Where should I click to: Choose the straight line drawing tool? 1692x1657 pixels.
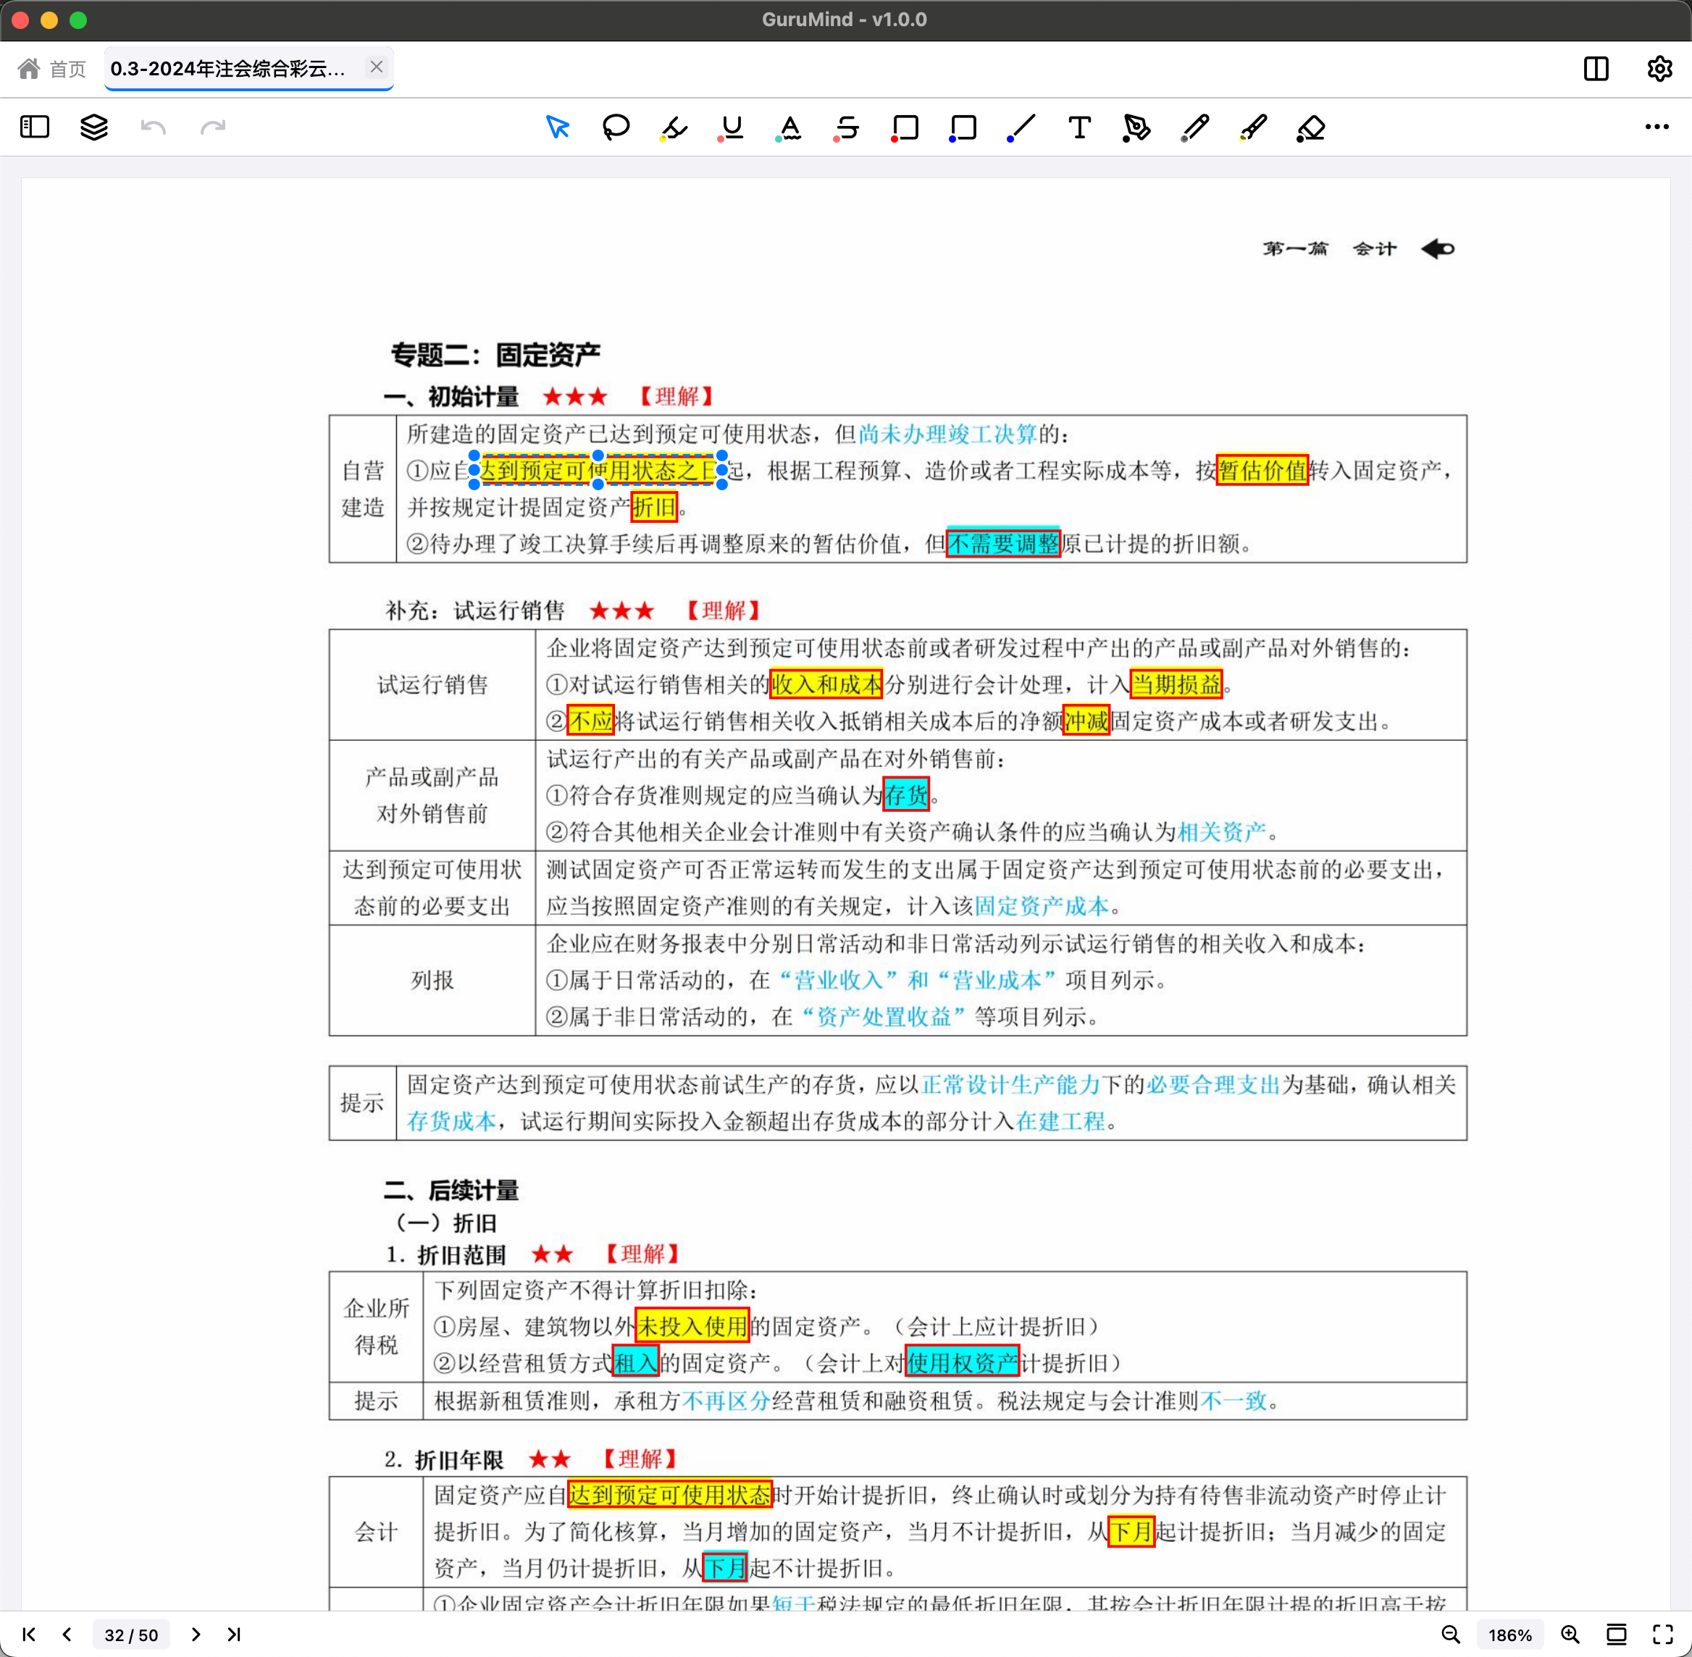tap(1021, 128)
